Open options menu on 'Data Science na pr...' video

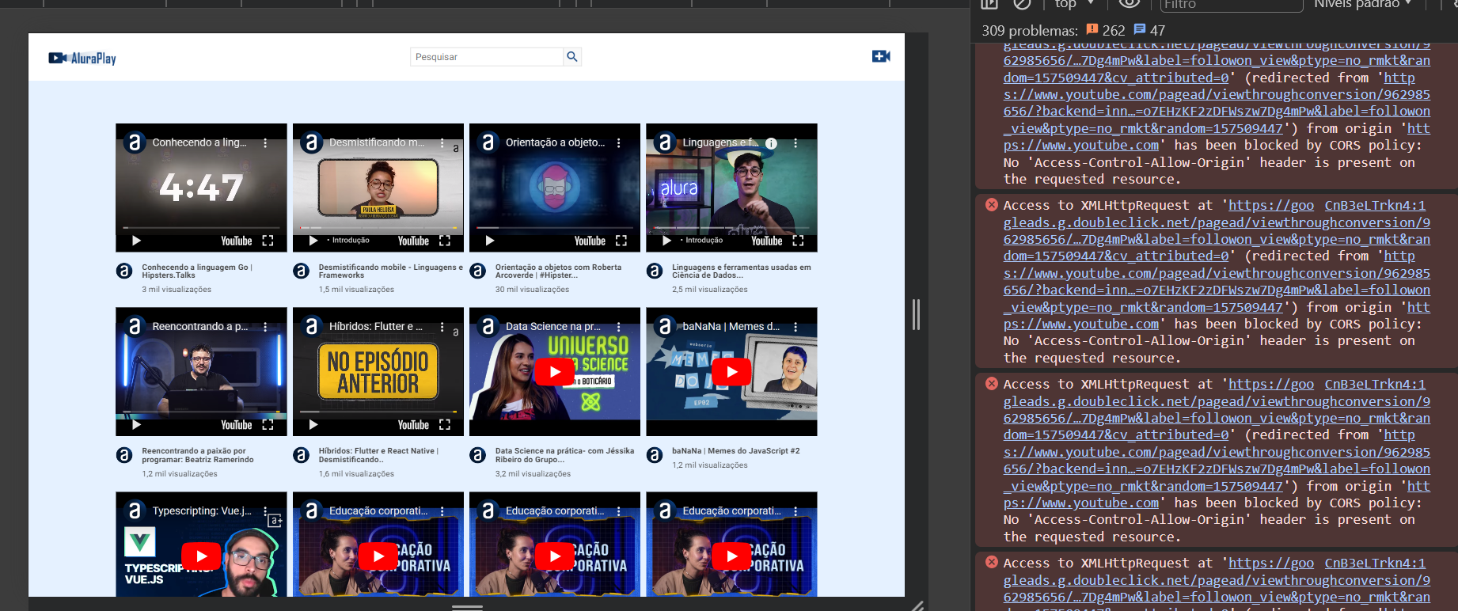click(x=618, y=327)
